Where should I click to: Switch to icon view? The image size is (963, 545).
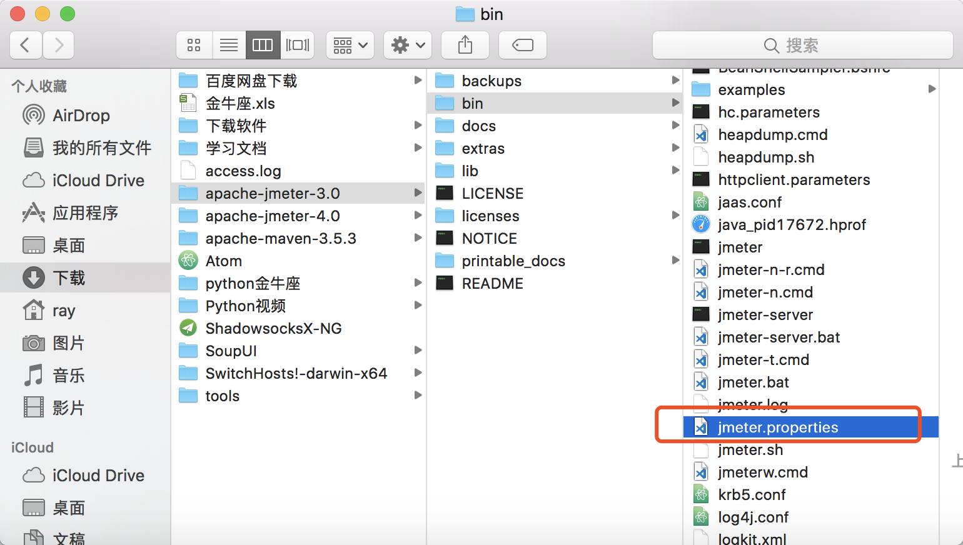pos(194,45)
